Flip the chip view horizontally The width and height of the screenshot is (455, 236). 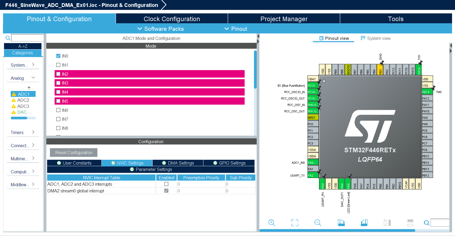coord(387,223)
